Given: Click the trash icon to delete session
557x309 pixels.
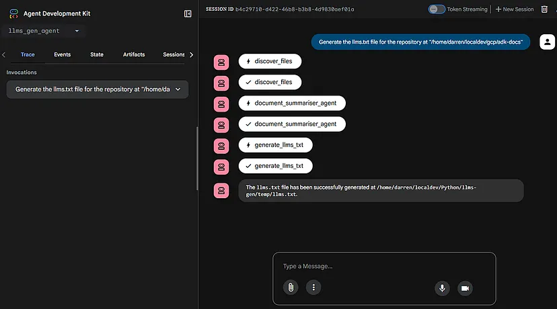Looking at the screenshot, I should [x=545, y=9].
